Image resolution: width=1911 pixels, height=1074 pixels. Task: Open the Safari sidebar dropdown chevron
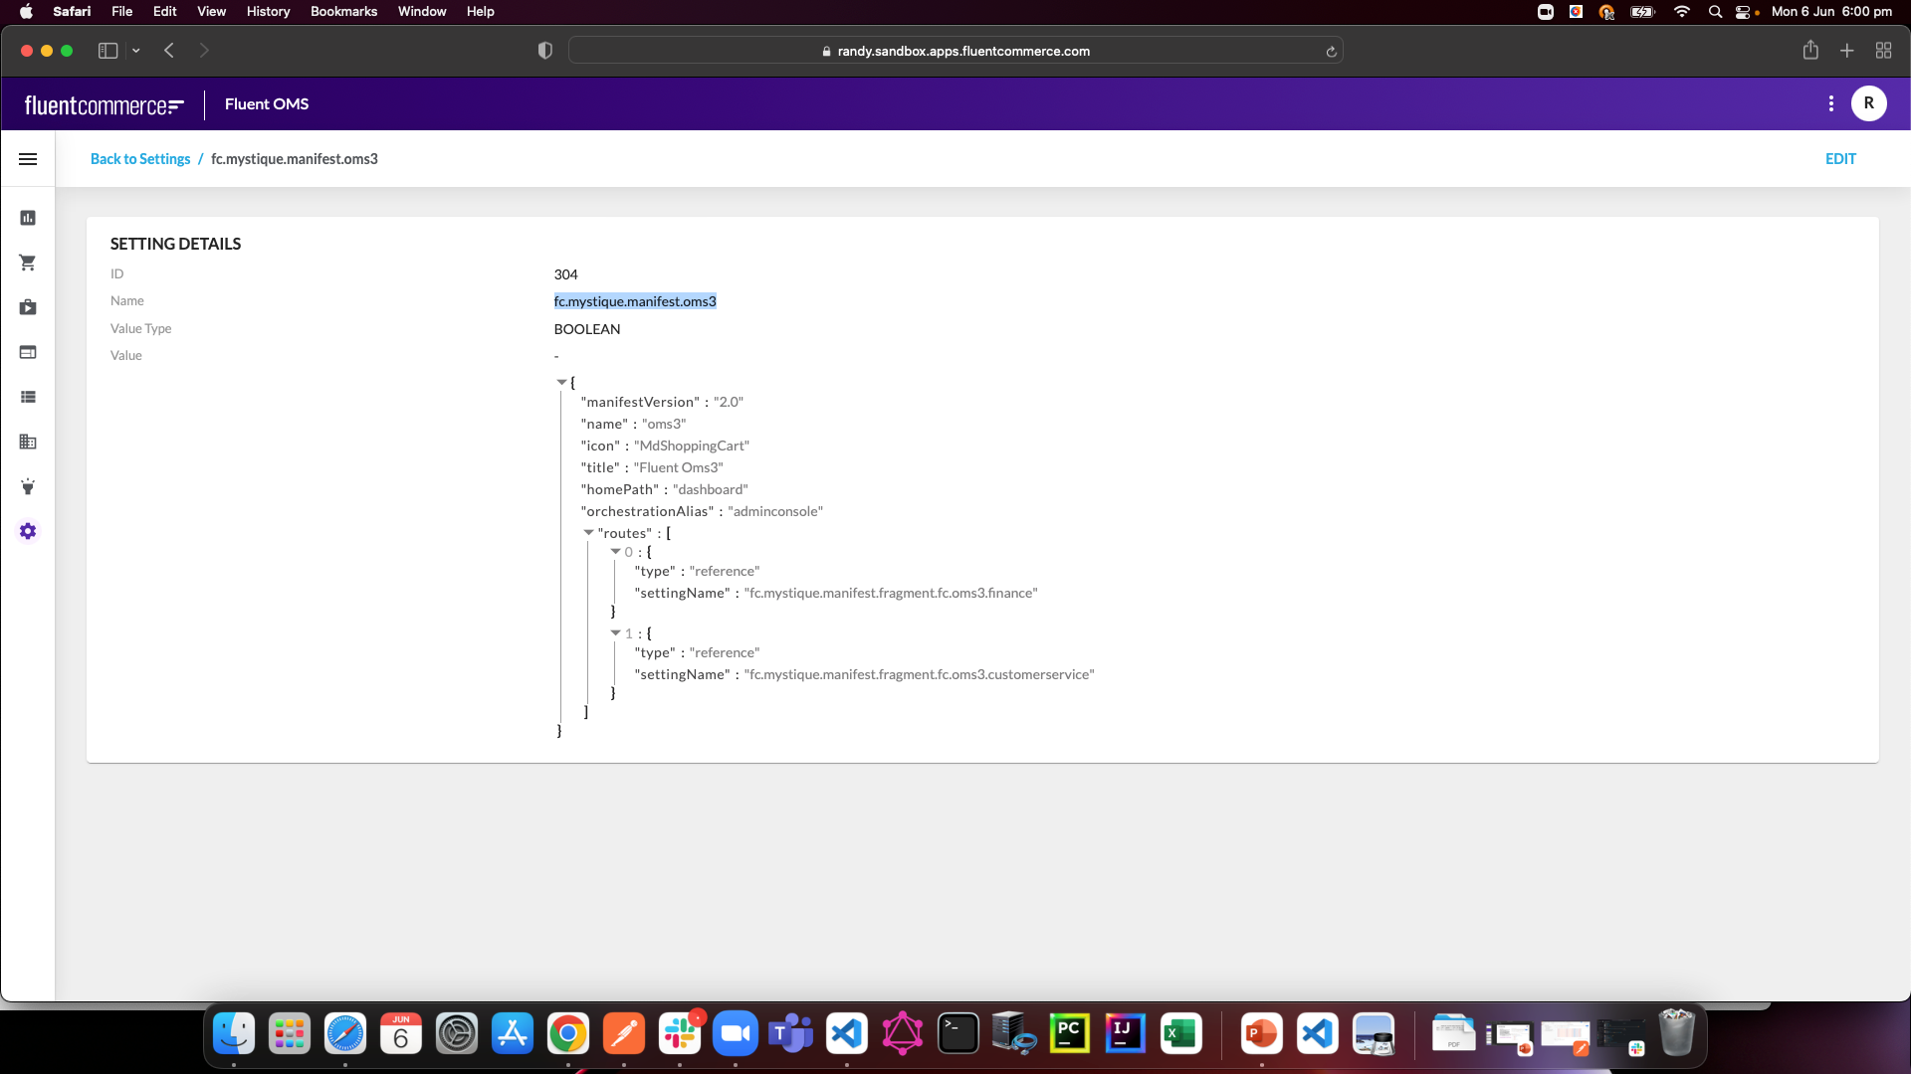point(136,51)
